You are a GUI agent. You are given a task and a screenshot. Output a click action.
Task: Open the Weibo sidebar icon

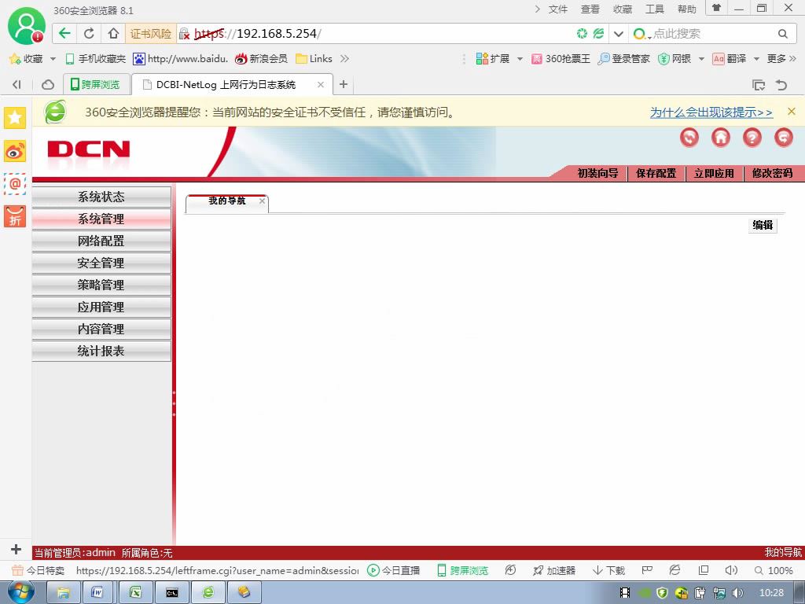pyautogui.click(x=15, y=151)
